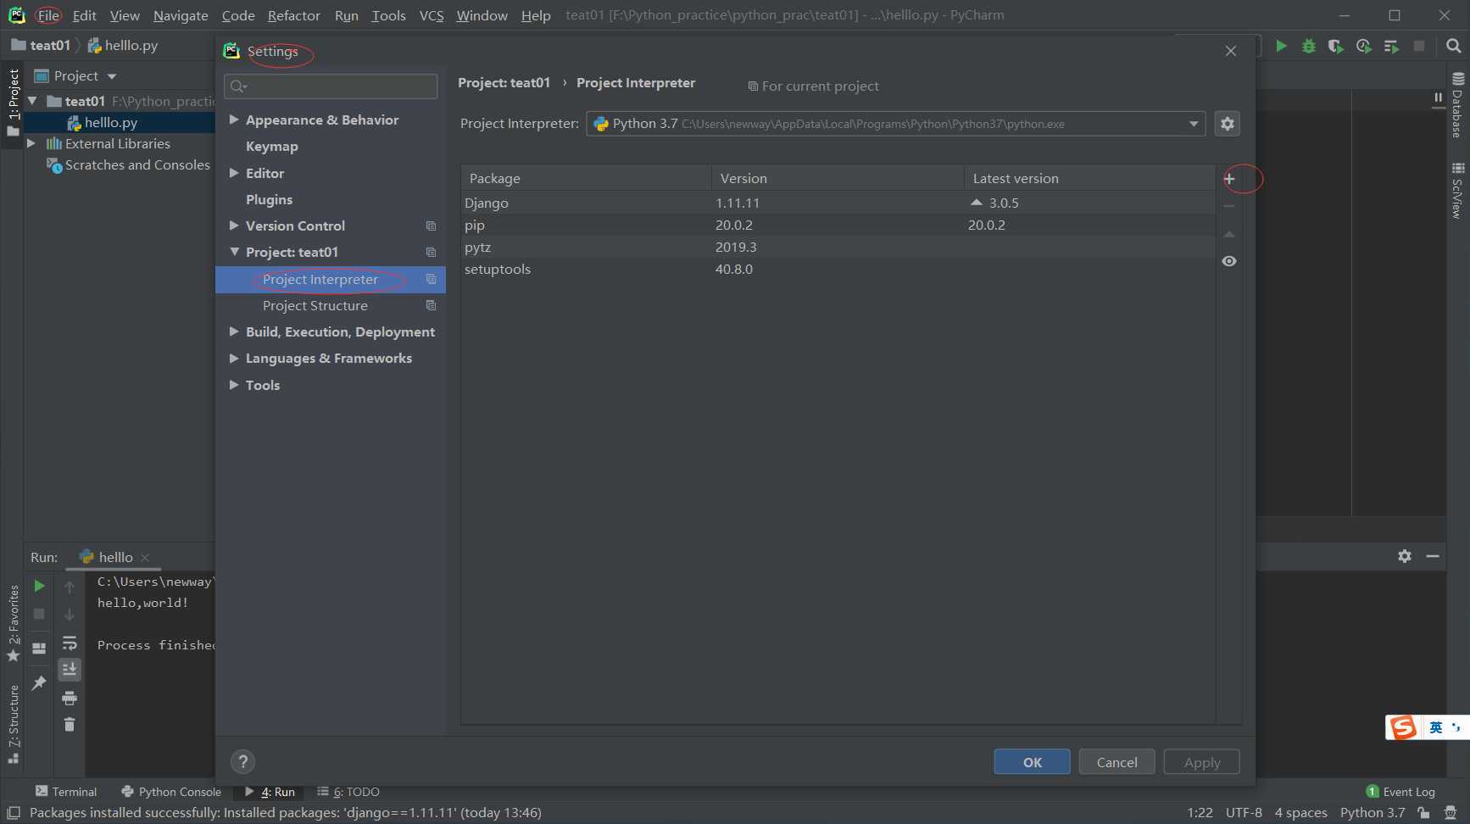Open the Refactor menu

tap(293, 15)
